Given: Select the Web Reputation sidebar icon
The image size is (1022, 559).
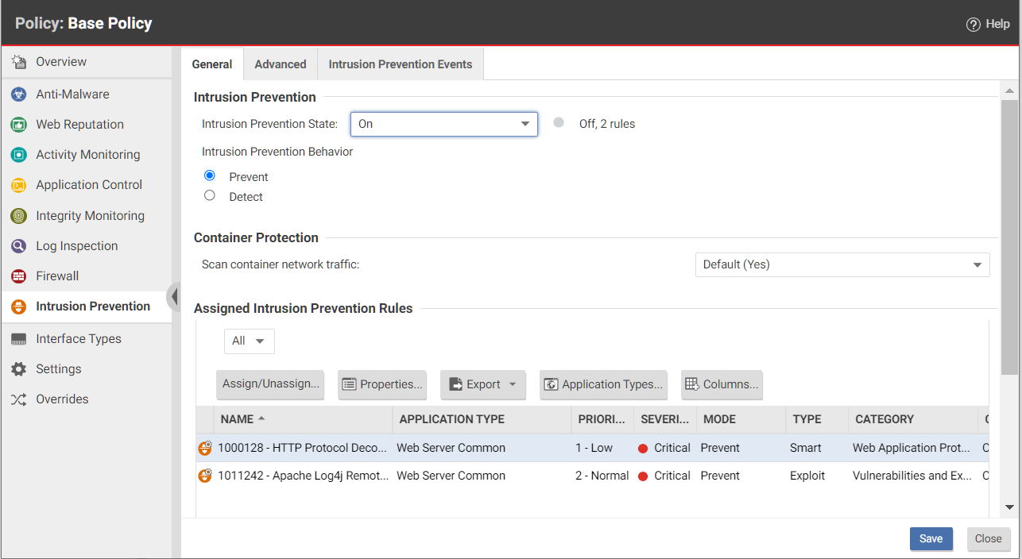Looking at the screenshot, I should pos(18,125).
